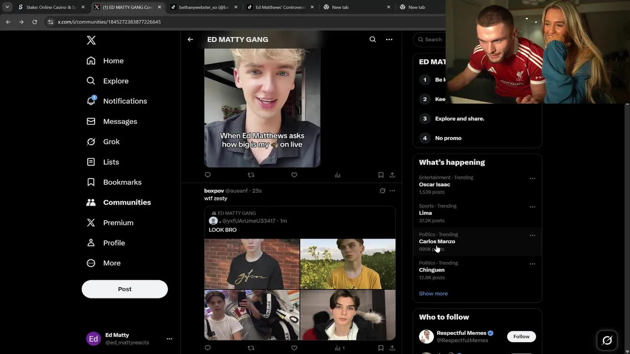Viewport: 630px width, 354px height.
Task: Open Bookmarks from sidebar
Action: (114, 182)
